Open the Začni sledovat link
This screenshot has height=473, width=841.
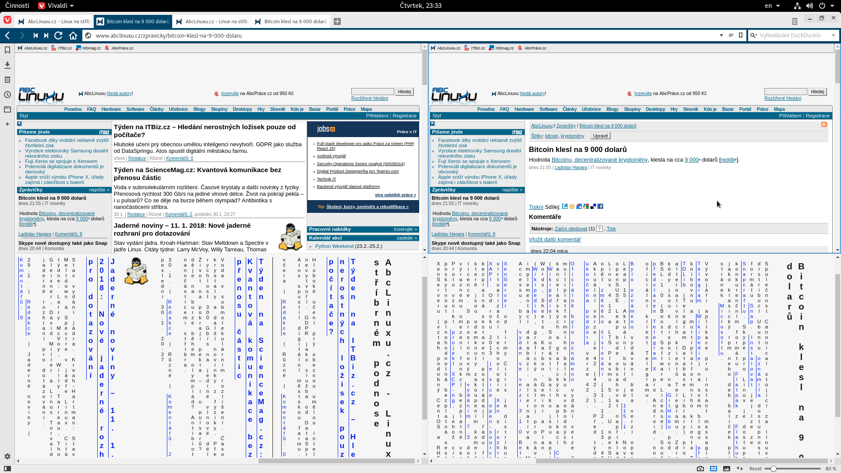click(571, 229)
